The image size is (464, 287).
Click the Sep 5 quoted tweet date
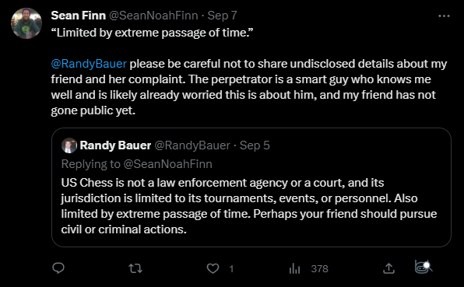[255, 145]
